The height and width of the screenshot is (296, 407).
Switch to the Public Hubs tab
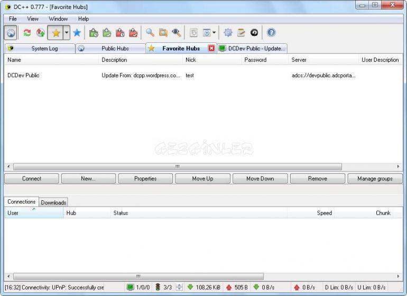tap(110, 49)
